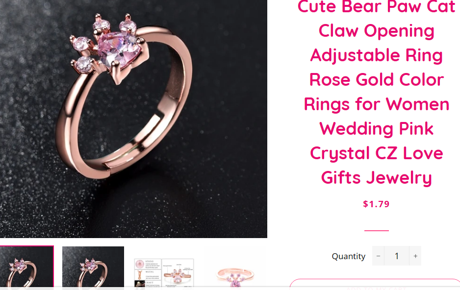Image resolution: width=460 pixels, height=290 pixels.
Task: View the stone, metal, craft specs thumbnail
Action: (164, 273)
